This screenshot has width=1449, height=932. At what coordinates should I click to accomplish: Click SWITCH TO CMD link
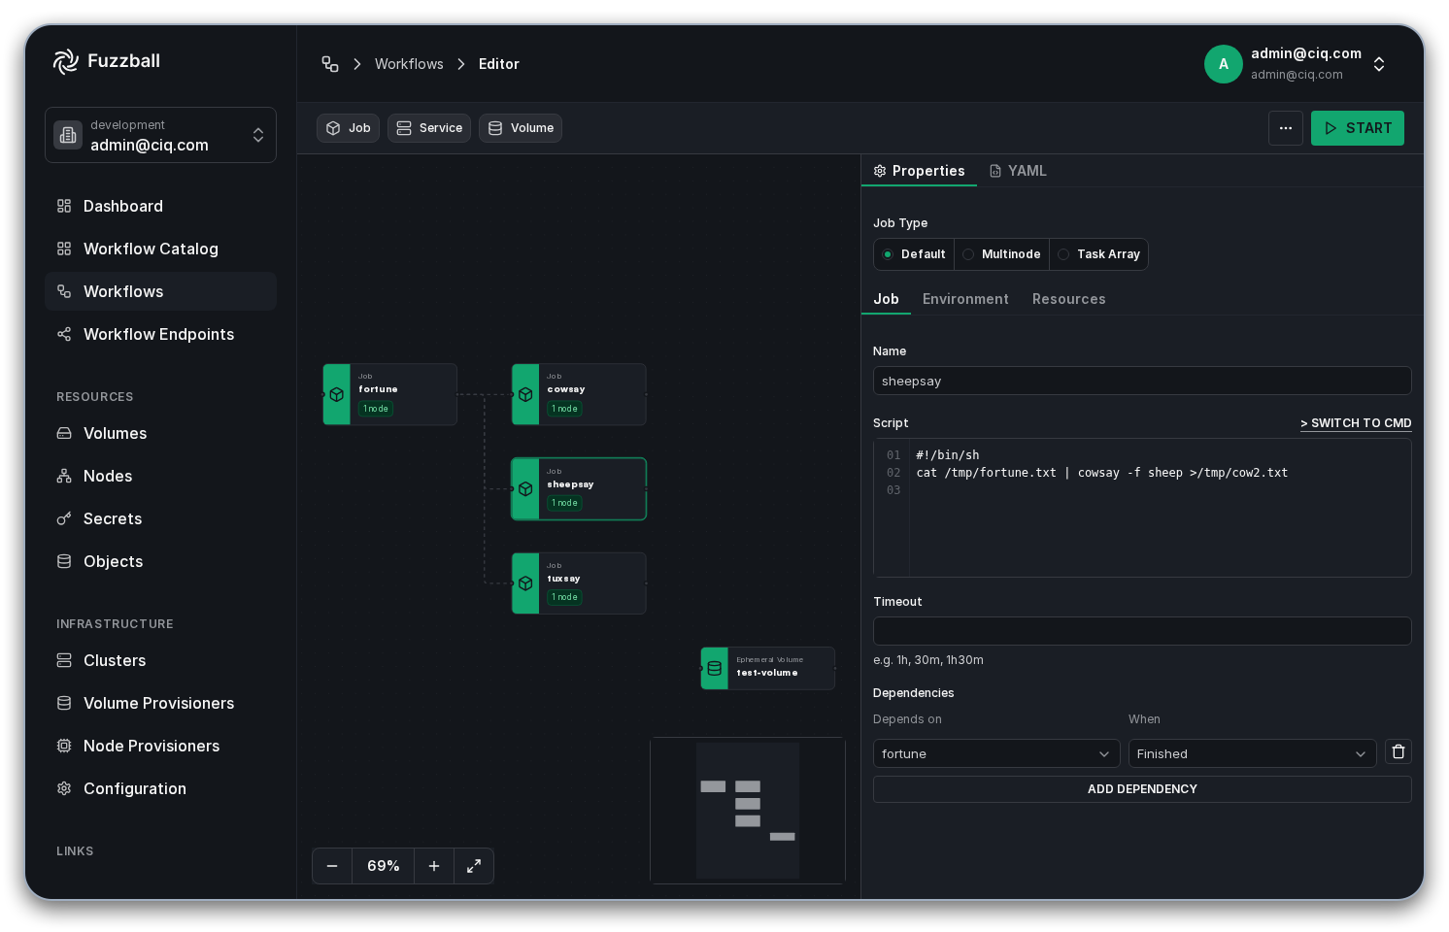pyautogui.click(x=1356, y=423)
